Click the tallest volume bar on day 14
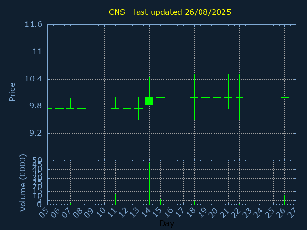307x230 pixels. coord(149,184)
